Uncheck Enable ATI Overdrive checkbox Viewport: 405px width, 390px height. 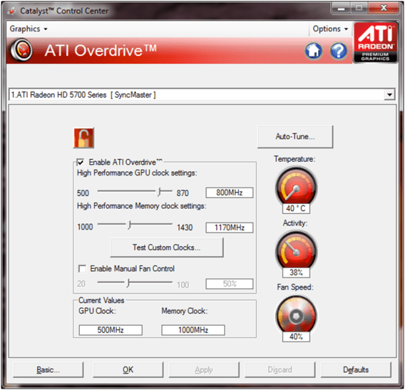coord(81,162)
